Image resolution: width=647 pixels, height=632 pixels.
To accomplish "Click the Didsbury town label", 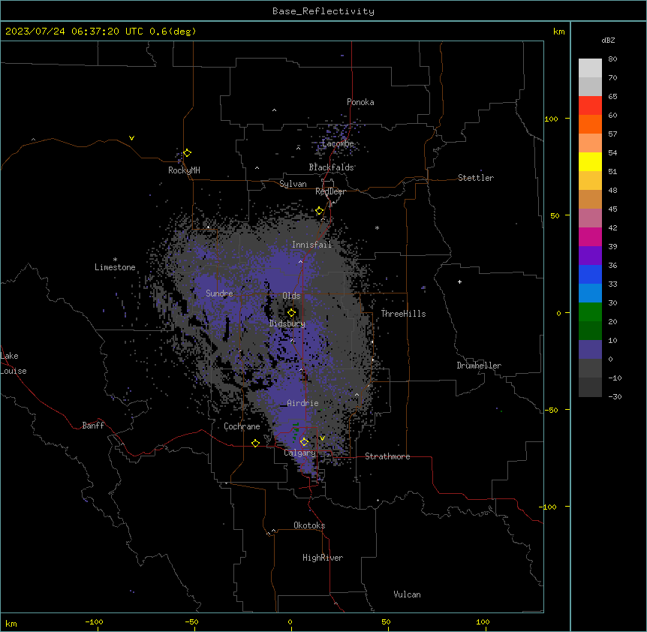I will pos(287,324).
